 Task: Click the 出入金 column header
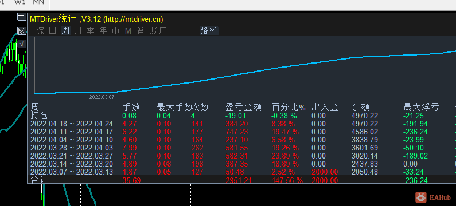pos(325,108)
